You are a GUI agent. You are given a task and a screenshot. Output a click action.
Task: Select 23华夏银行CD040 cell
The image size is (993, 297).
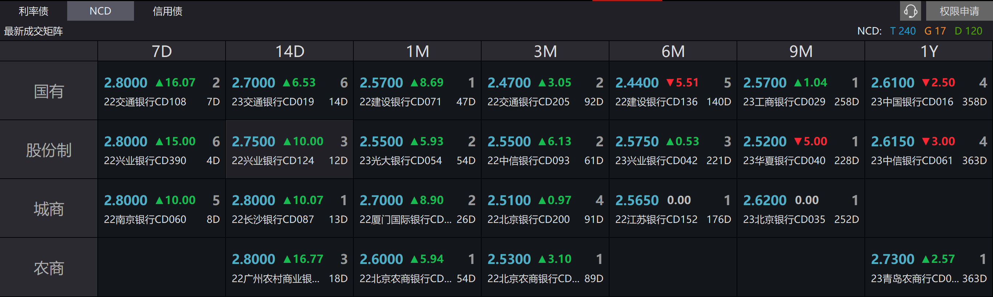801,150
